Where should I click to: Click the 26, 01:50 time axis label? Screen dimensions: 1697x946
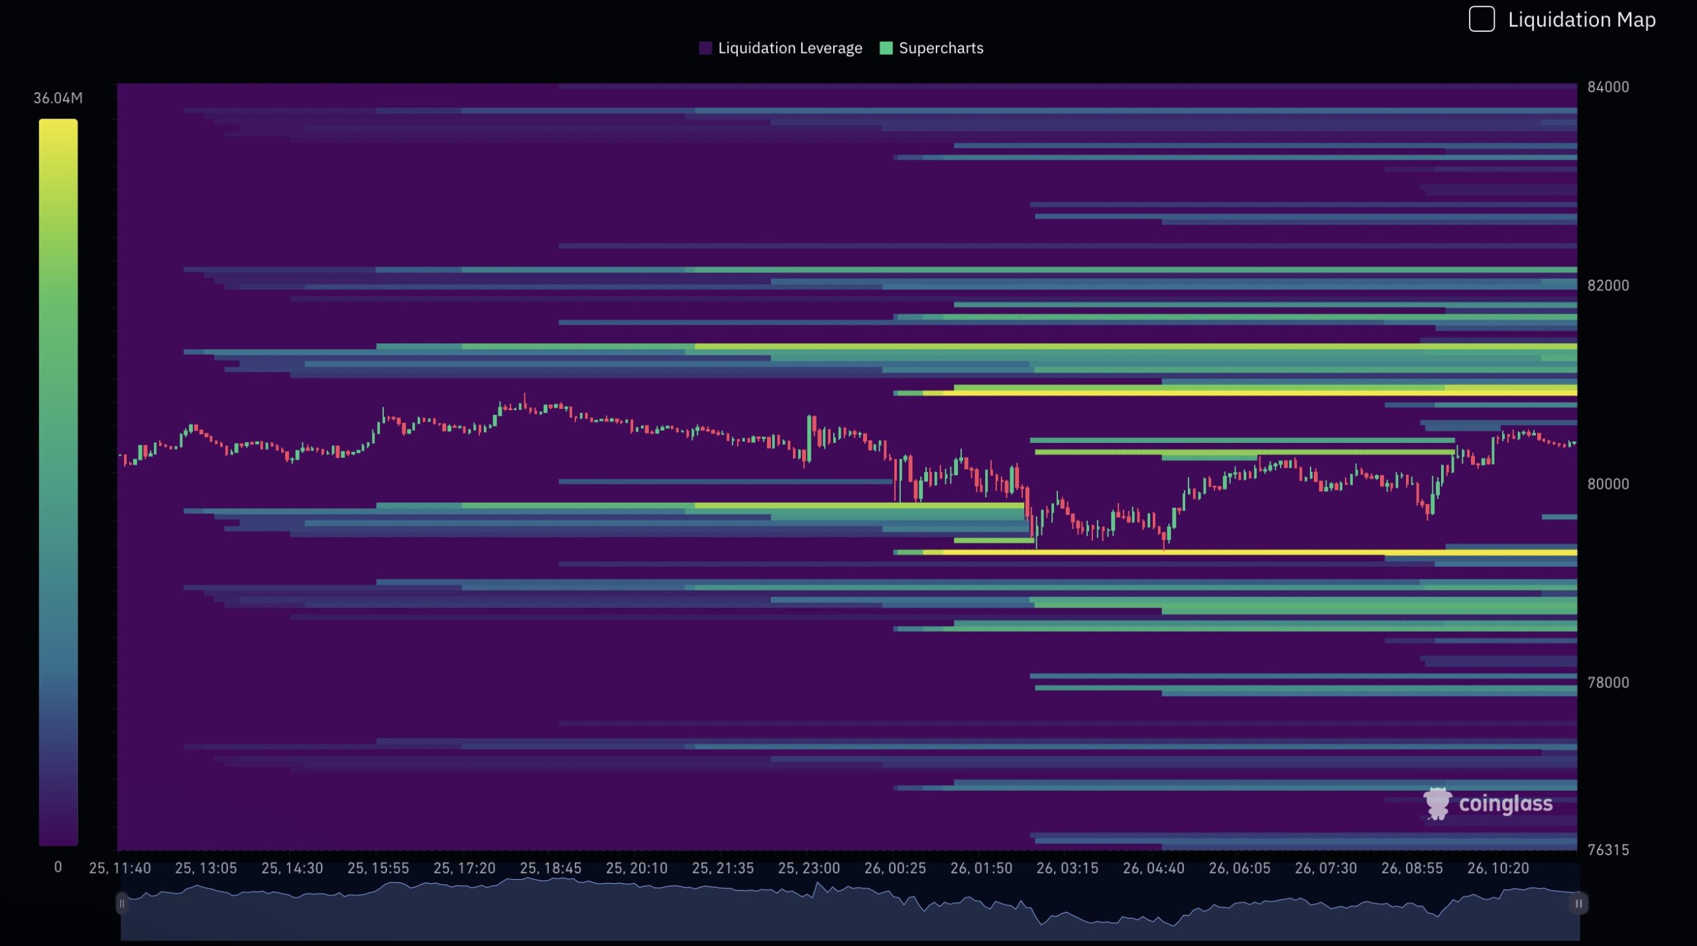[982, 868]
